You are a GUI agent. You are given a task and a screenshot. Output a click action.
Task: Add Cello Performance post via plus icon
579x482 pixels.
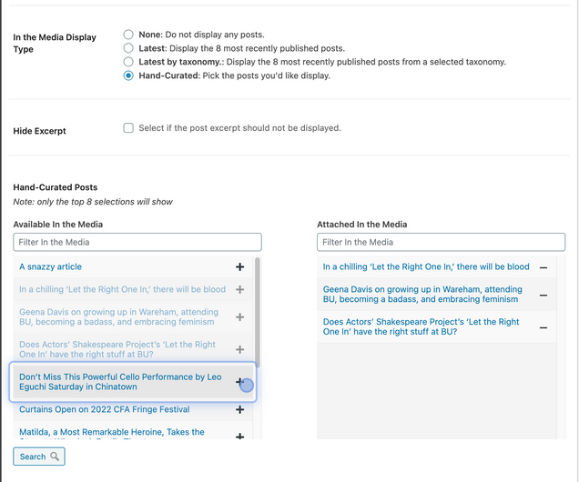coord(239,382)
